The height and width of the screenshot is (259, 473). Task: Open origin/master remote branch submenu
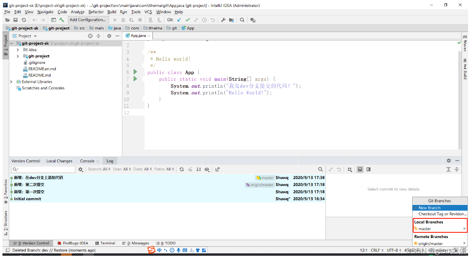click(x=440, y=244)
